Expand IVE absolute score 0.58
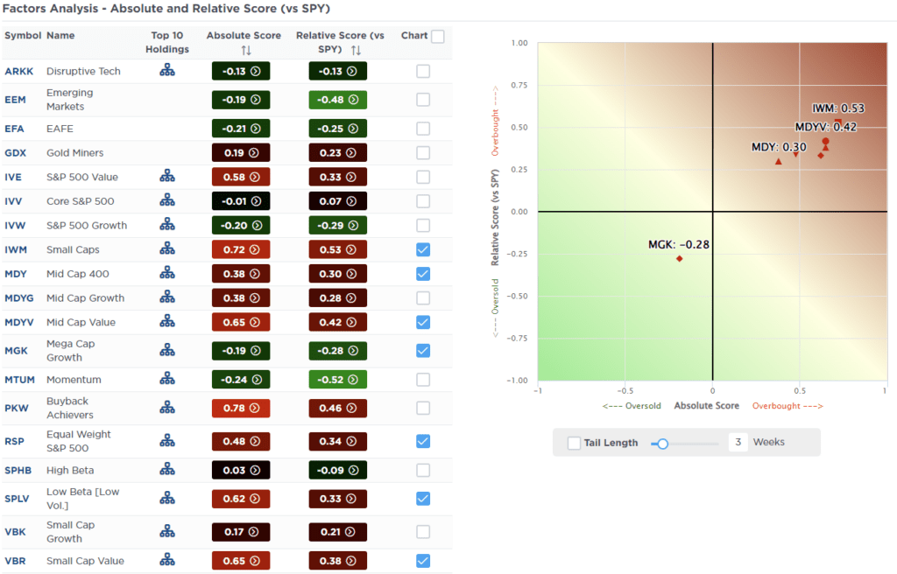This screenshot has width=897, height=574. click(x=241, y=177)
